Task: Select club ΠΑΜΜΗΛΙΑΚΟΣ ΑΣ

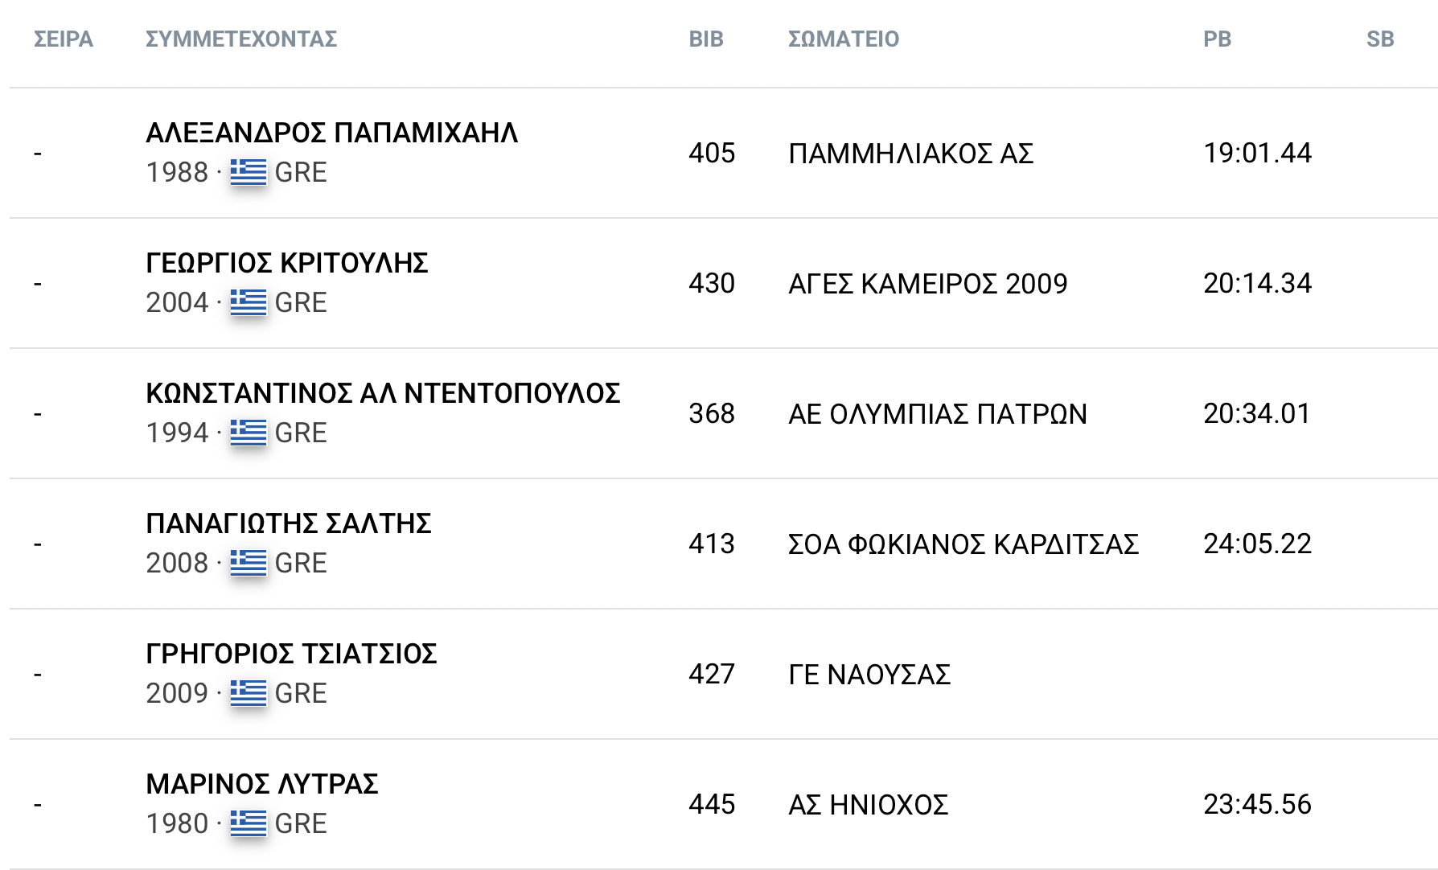Action: pyautogui.click(x=911, y=153)
